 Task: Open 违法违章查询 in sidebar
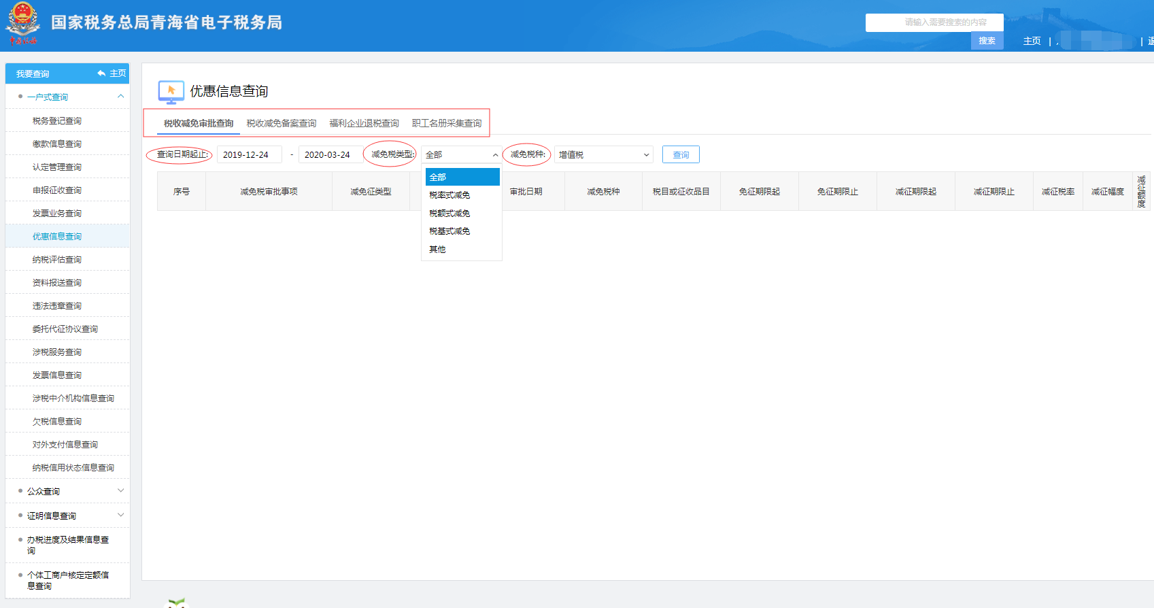coord(67,306)
